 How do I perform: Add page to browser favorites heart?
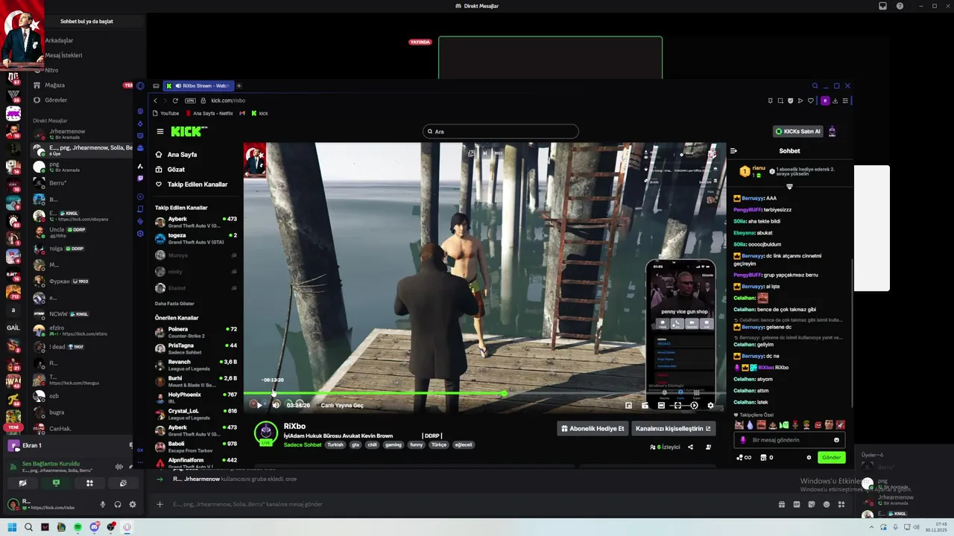click(810, 100)
